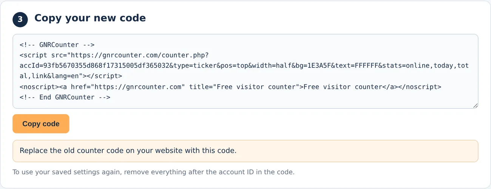The image size is (491, 189).
Task: Click the Copy code button
Action: (41, 124)
